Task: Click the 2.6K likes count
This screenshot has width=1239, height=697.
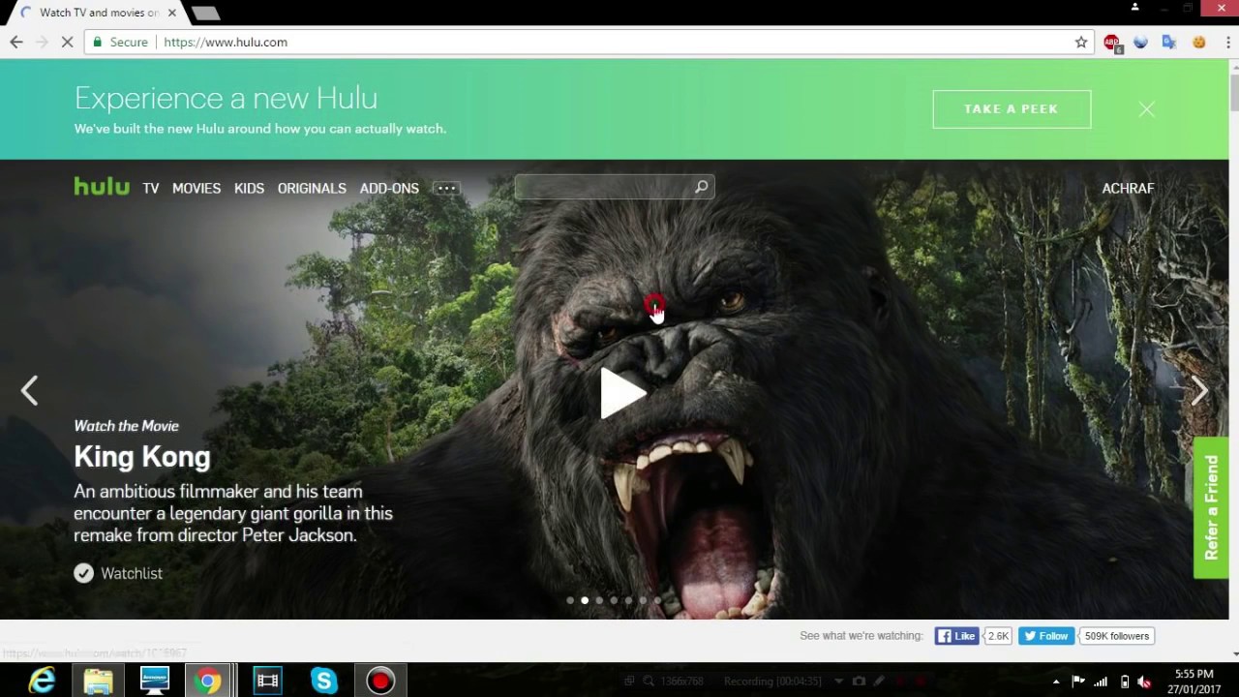Action: [x=998, y=636]
